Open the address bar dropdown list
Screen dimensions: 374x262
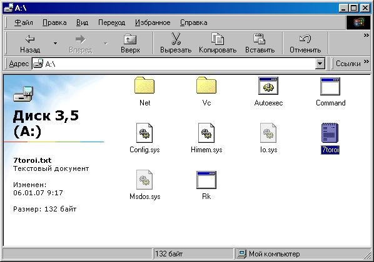coord(320,64)
